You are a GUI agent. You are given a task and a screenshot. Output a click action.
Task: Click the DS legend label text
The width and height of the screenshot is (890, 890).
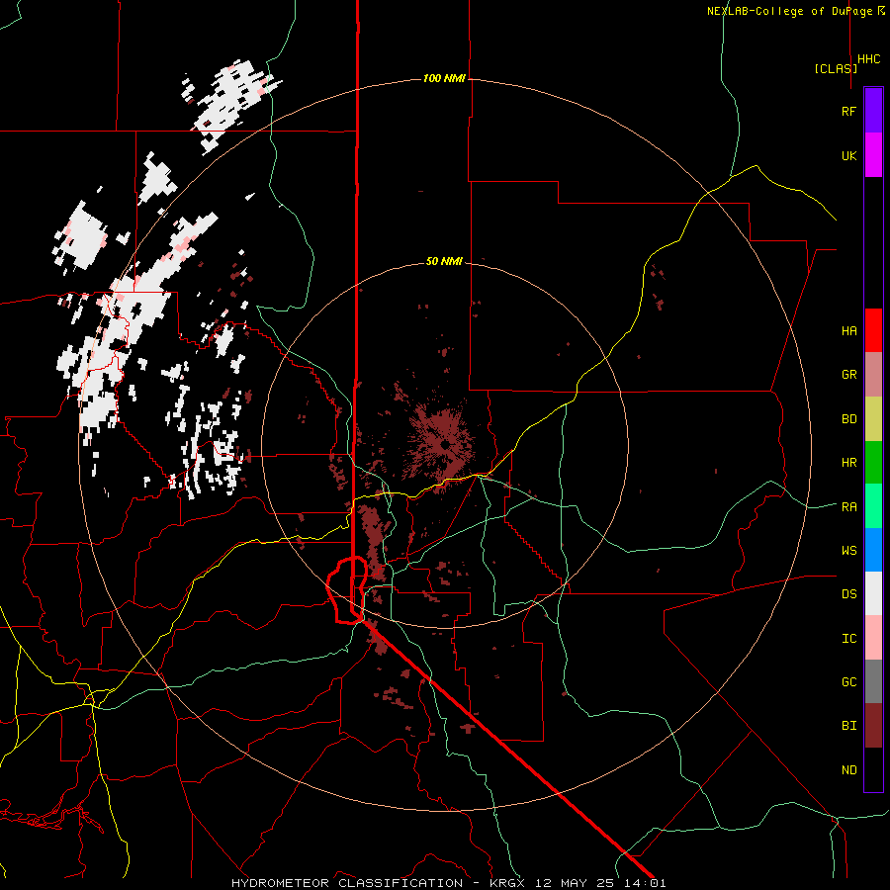tap(849, 594)
